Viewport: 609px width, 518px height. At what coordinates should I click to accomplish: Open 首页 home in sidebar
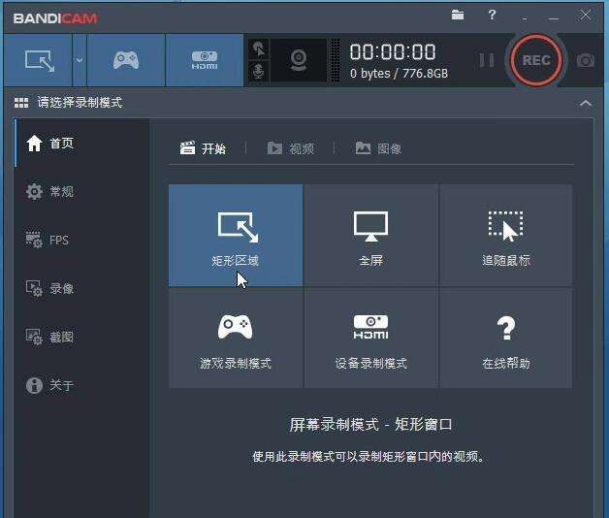pyautogui.click(x=81, y=143)
